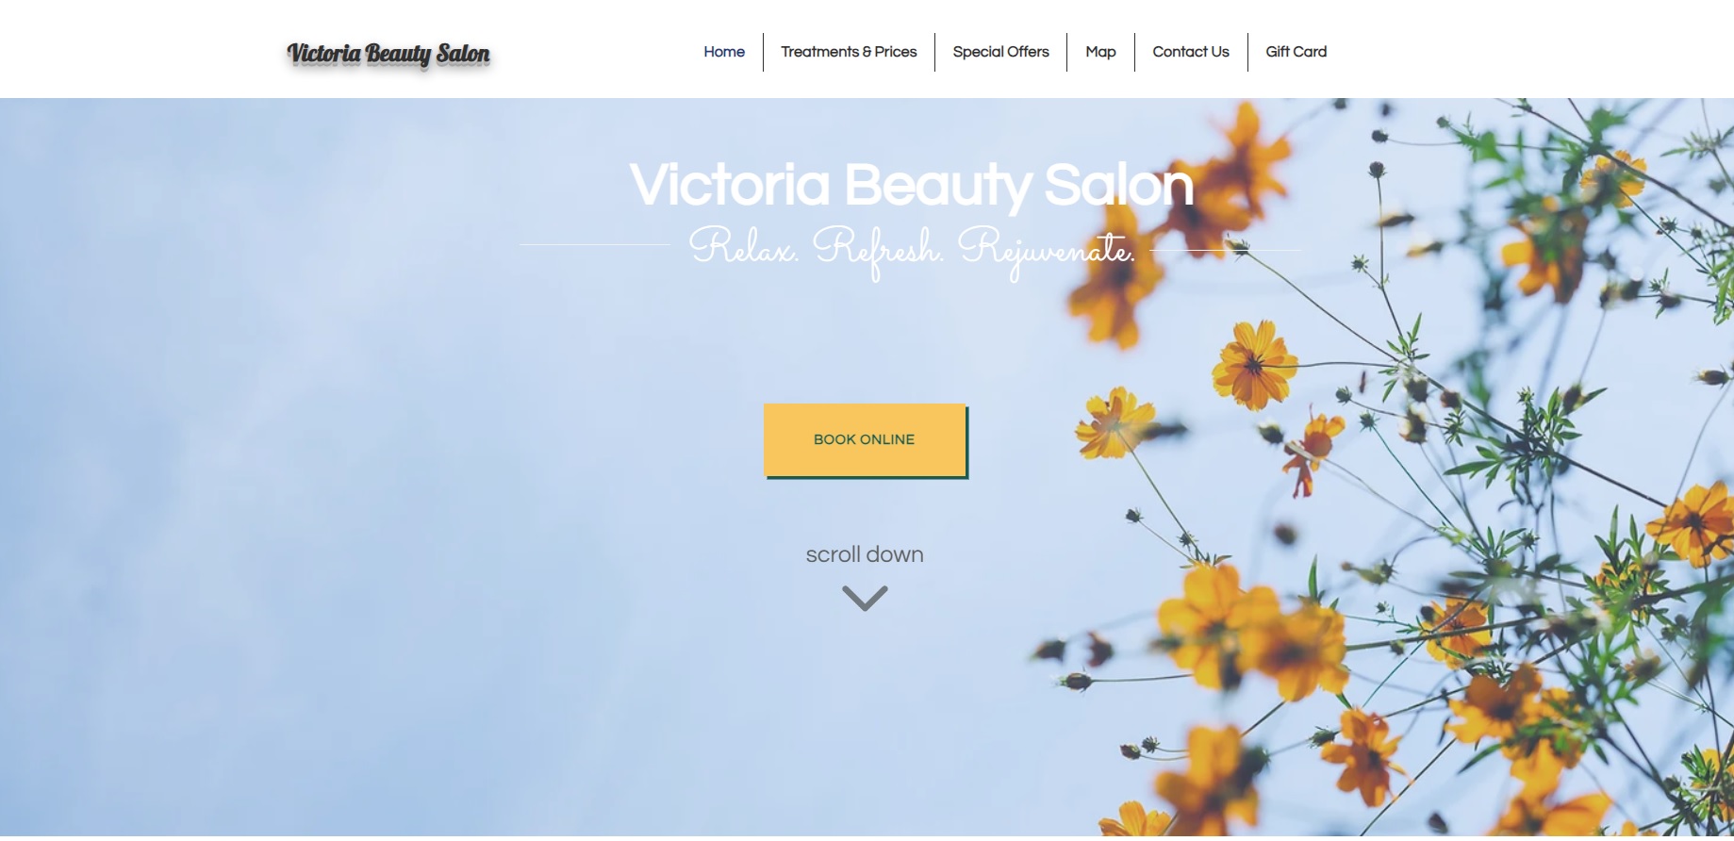Click the white line left of tagline
The height and width of the screenshot is (841, 1734).
[595, 245]
